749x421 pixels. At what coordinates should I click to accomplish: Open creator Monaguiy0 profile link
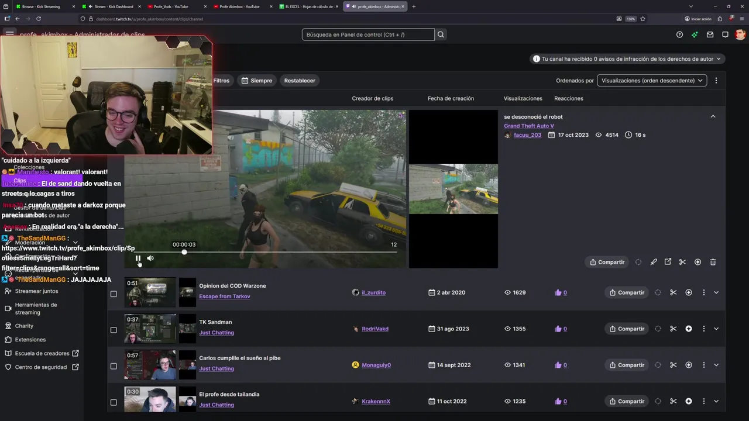[x=376, y=365]
